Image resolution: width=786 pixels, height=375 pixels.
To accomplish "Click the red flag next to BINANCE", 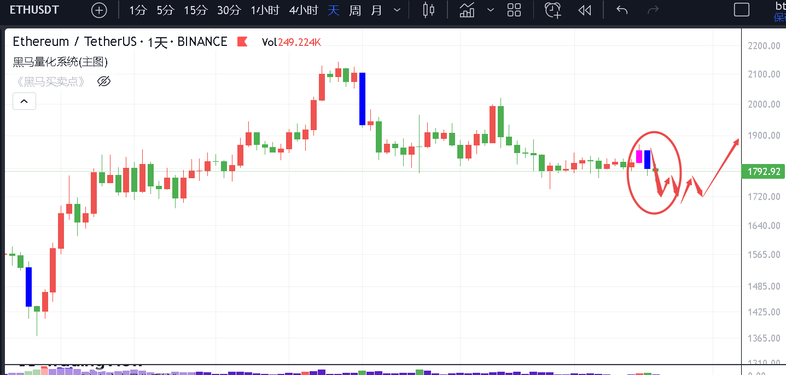I will (242, 42).
